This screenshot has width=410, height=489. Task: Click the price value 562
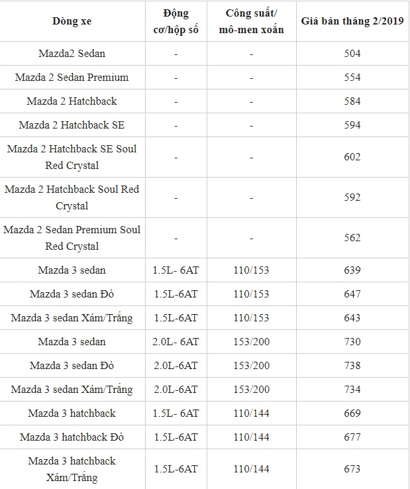352,238
